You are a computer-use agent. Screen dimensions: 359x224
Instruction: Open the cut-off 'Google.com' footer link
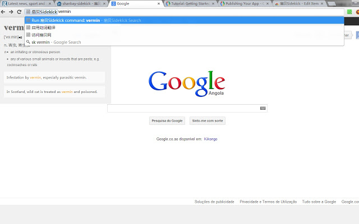coord(350,202)
